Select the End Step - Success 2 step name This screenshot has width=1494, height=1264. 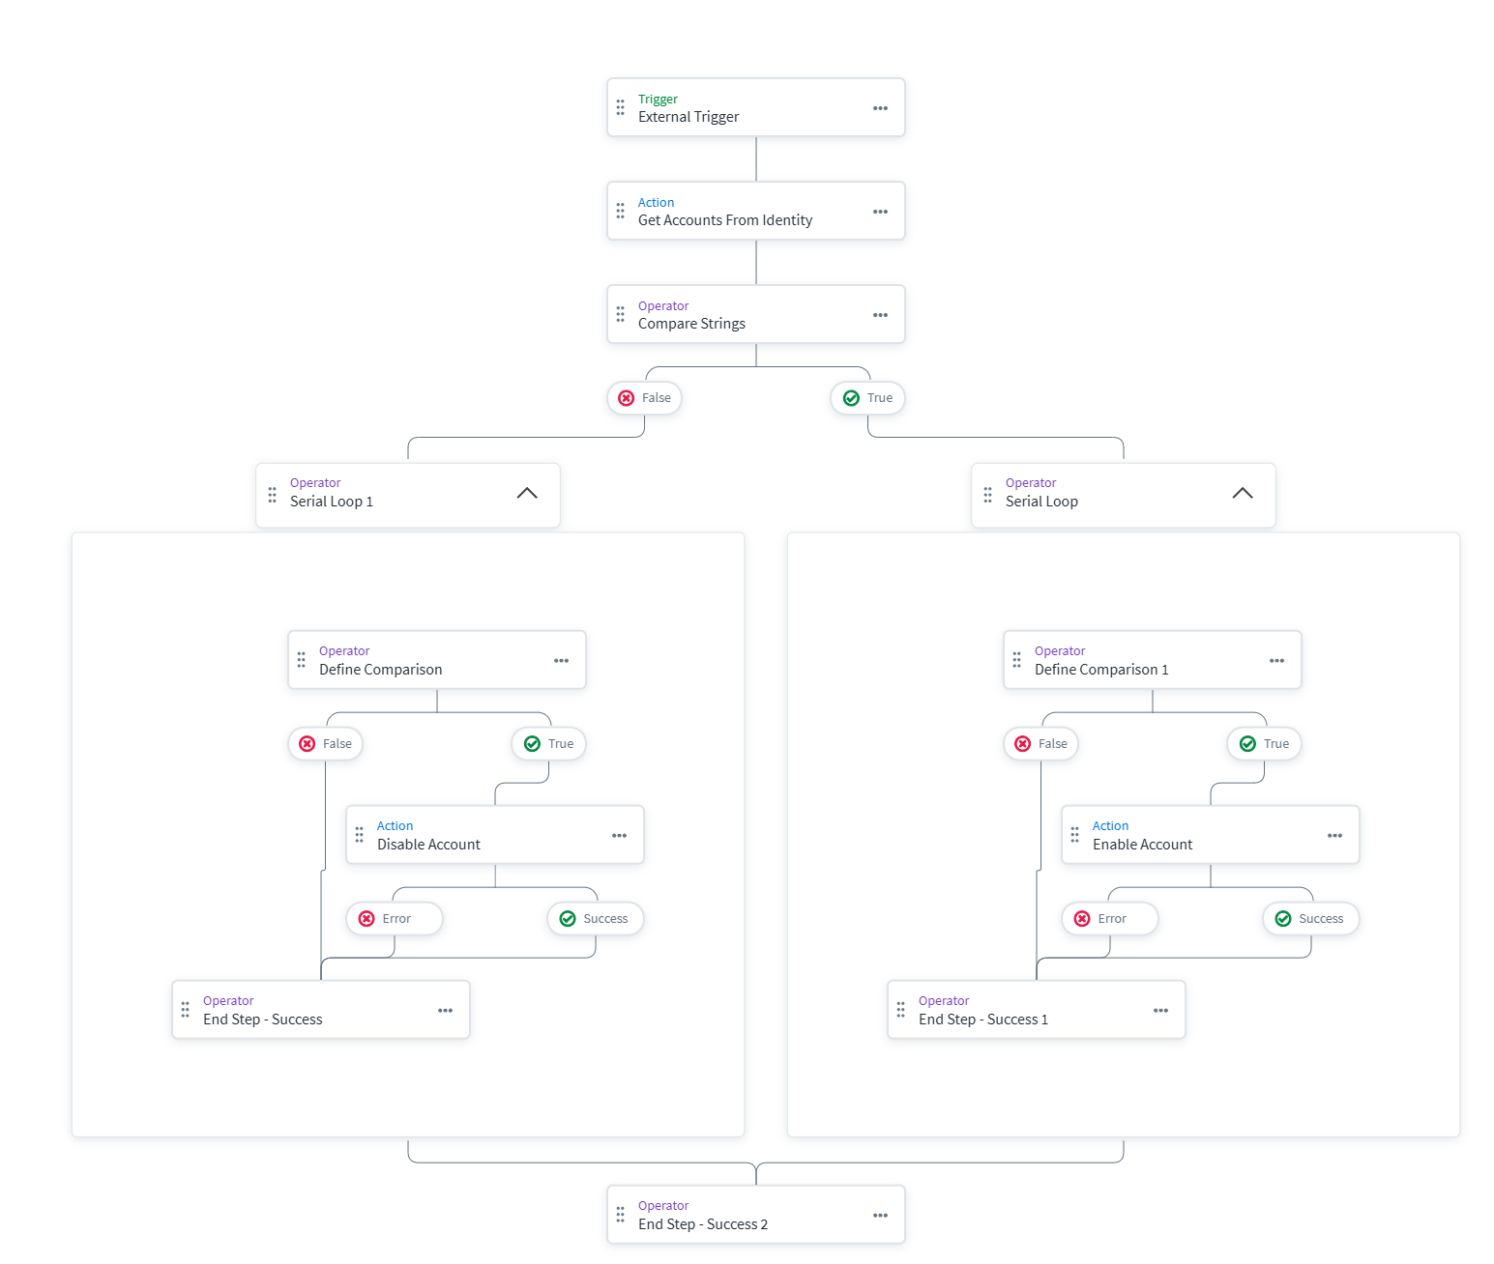pyautogui.click(x=703, y=1224)
